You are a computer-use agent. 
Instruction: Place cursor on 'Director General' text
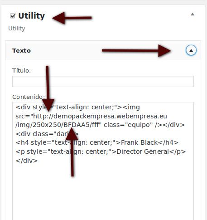[x=143, y=152]
